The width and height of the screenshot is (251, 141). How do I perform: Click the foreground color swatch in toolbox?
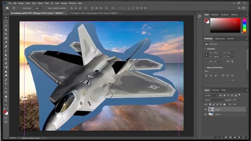click(x=5, y=112)
